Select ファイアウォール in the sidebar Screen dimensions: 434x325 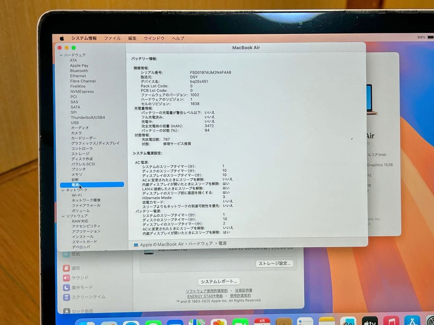(86, 205)
